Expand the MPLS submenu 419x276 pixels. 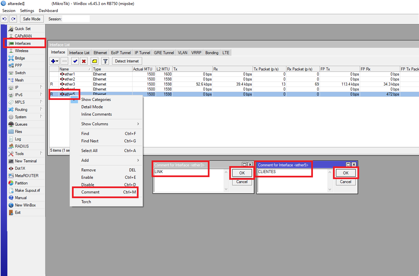click(26, 102)
